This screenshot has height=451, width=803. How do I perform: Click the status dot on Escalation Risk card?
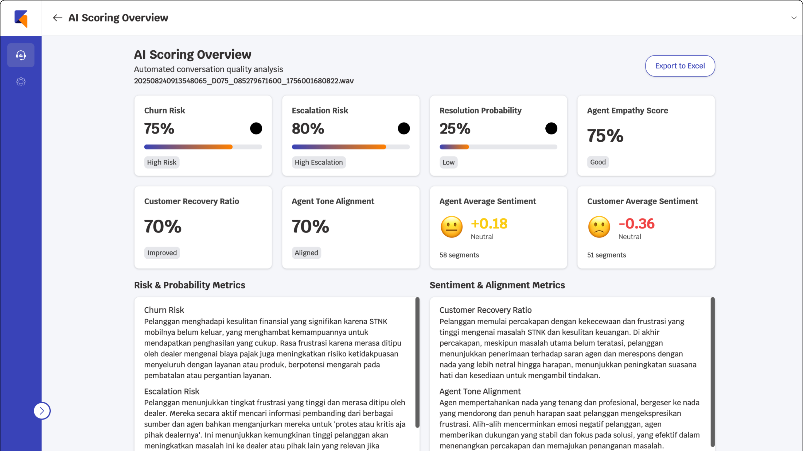(404, 128)
